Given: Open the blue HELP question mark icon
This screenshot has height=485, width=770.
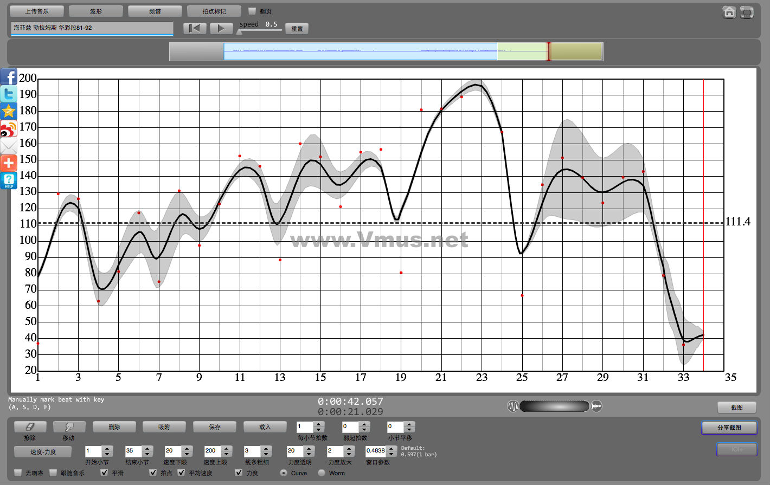Looking at the screenshot, I should (x=9, y=180).
